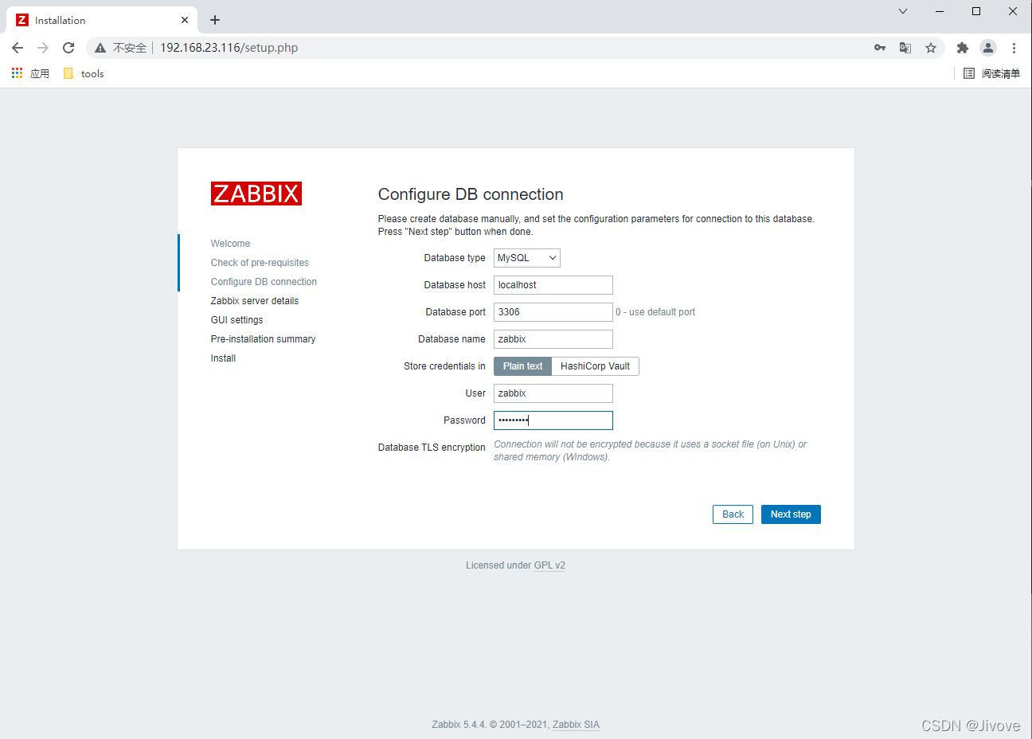Minimize the browser window
Image resolution: width=1032 pixels, height=739 pixels.
[940, 11]
